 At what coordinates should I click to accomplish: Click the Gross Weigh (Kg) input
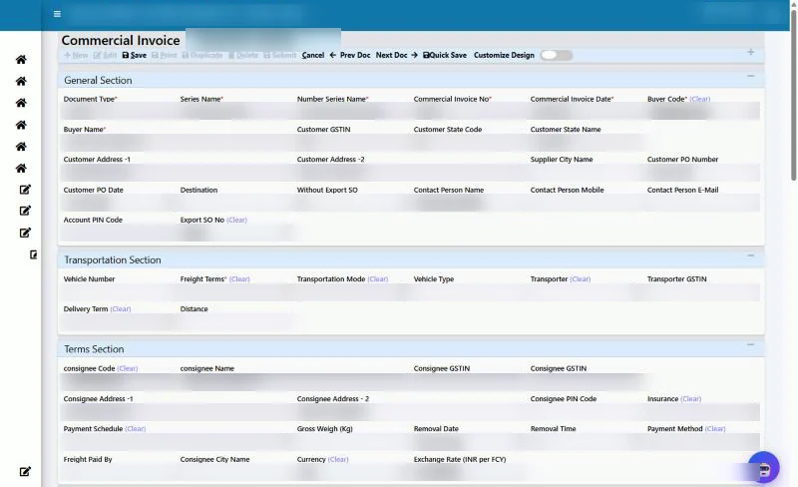coord(352,441)
